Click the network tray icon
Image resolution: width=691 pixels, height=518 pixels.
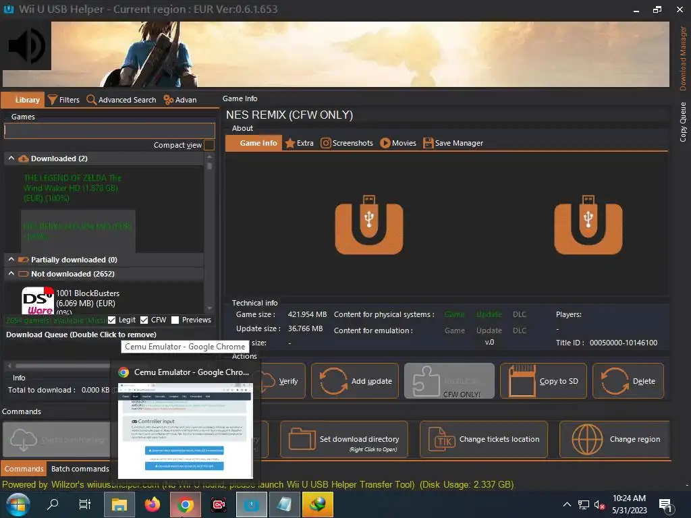click(584, 505)
